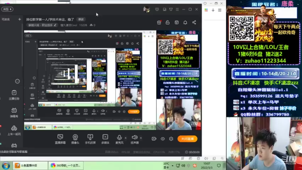Open the Windows action center icon
The width and height of the screenshot is (302, 170).
click(219, 165)
